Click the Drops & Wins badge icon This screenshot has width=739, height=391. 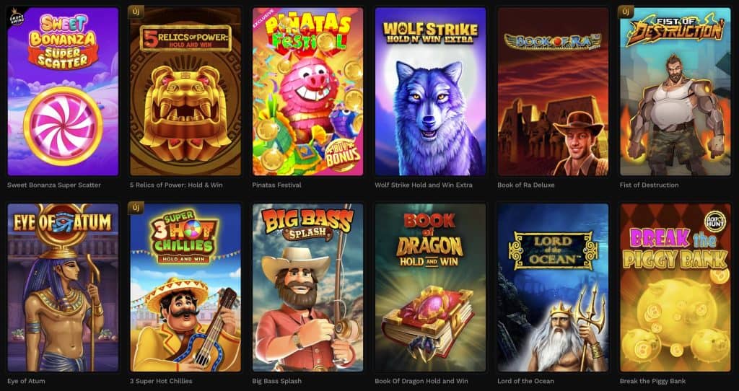click(17, 17)
